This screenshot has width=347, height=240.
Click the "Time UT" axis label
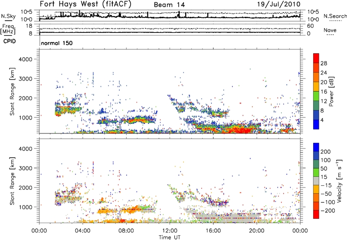pos(170,237)
